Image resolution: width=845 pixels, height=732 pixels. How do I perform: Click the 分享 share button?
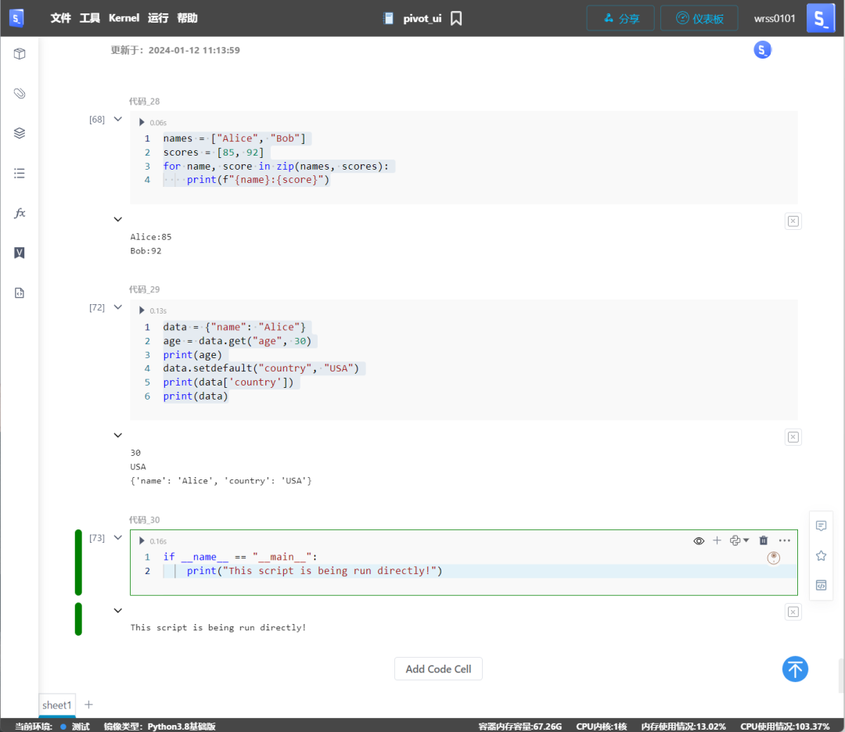click(x=620, y=18)
